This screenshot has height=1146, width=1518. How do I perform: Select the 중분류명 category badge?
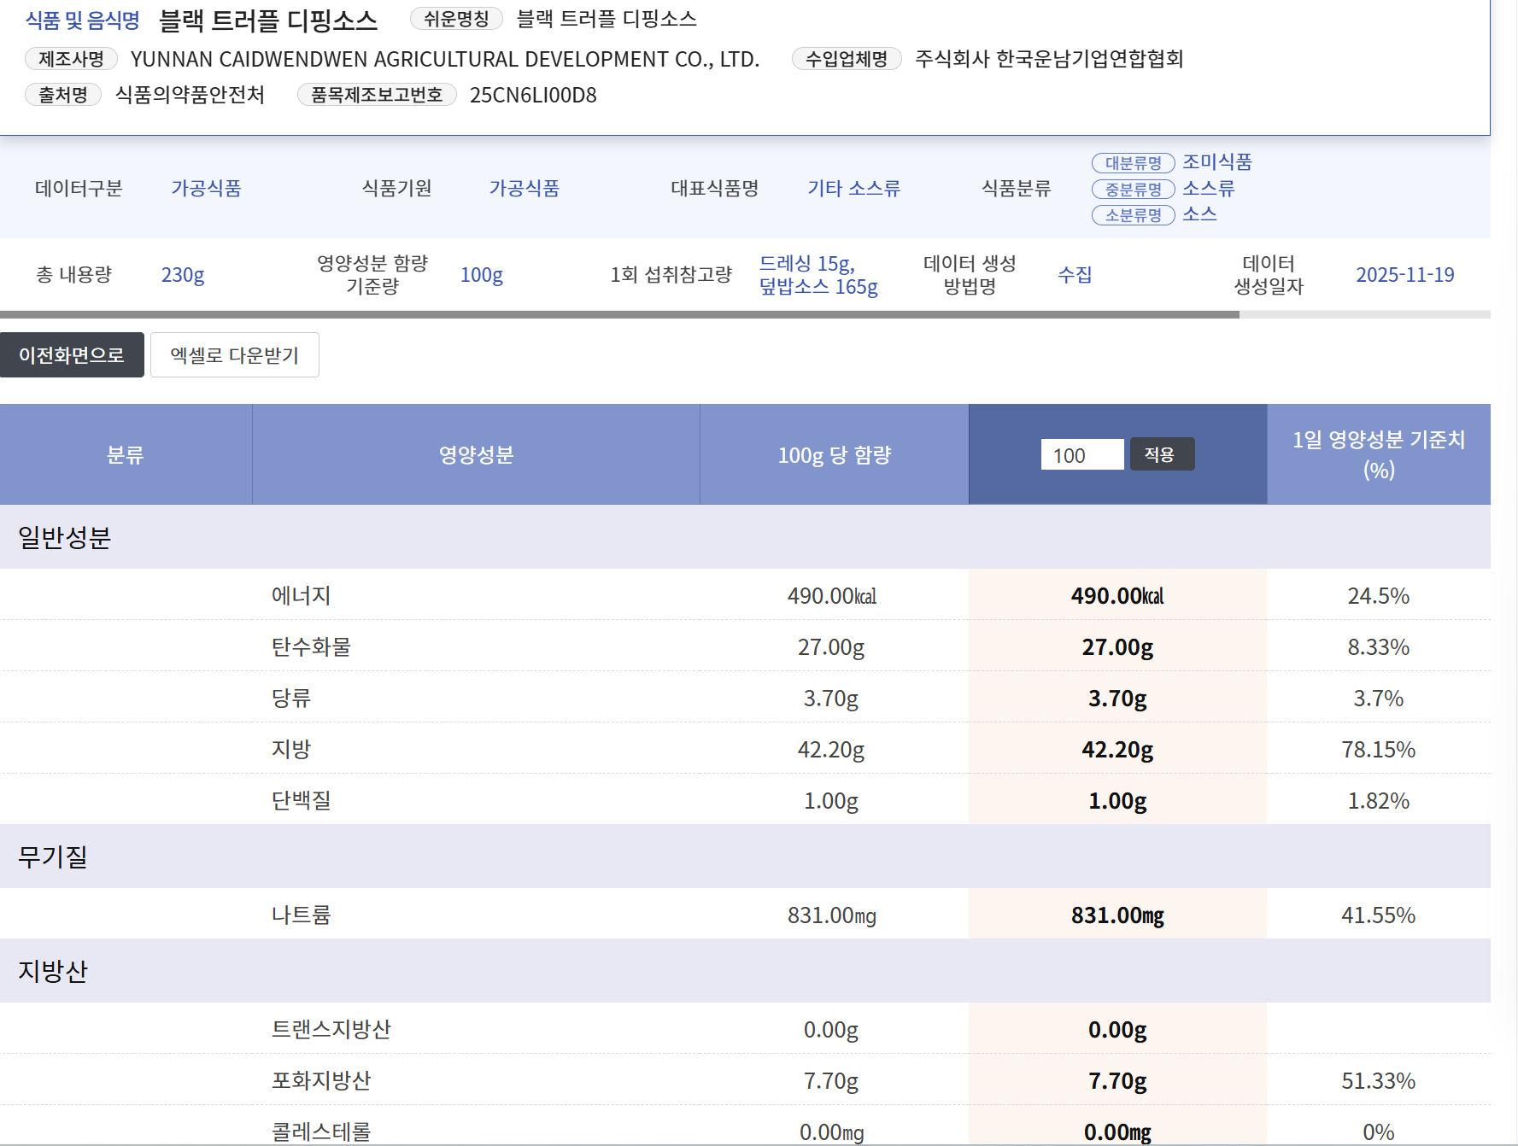coord(1134,189)
